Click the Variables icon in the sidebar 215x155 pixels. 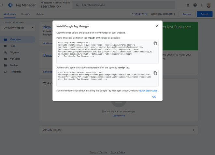[5, 59]
